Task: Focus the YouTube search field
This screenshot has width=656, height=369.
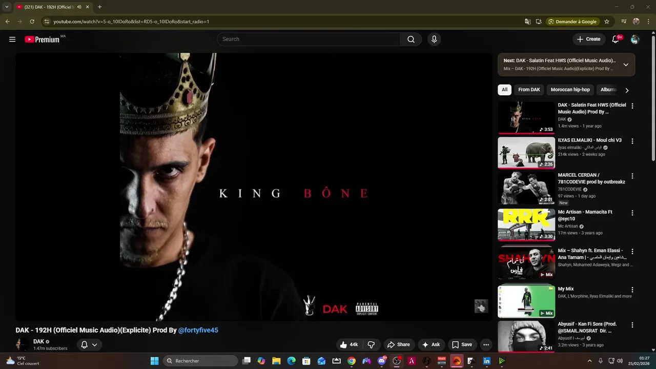Action: (309, 39)
